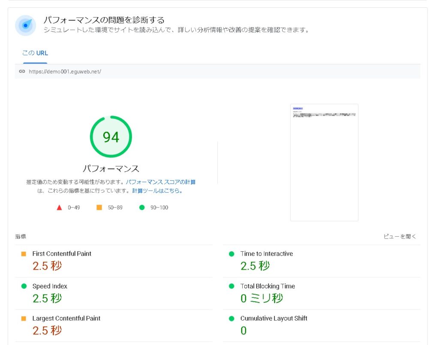The width and height of the screenshot is (439, 345).
Task: Click the red triangle 0–49 legend icon
Action: click(x=59, y=208)
